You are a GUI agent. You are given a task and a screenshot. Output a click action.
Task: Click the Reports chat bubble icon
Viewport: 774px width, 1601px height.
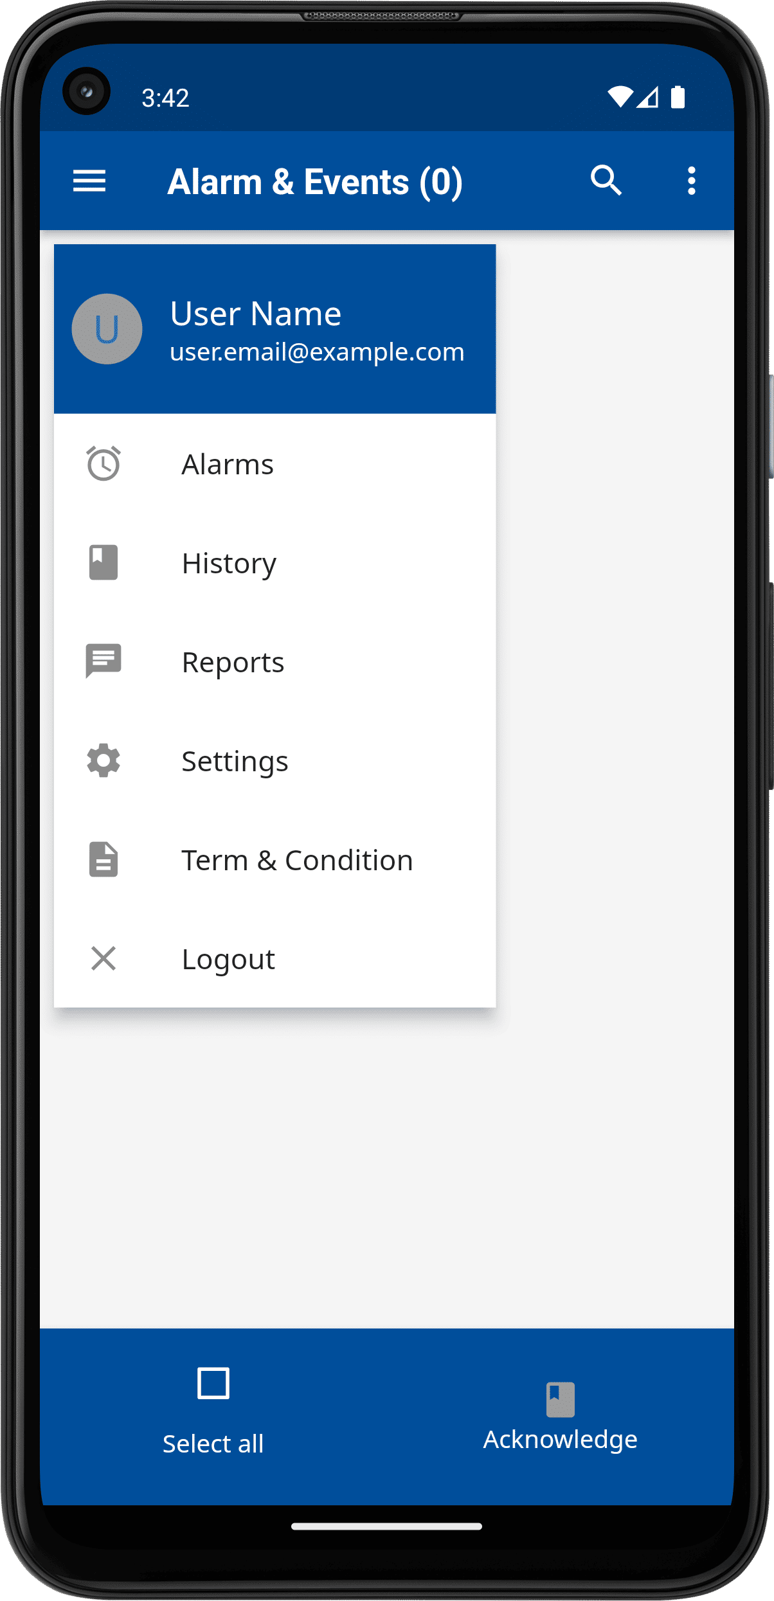[104, 661]
